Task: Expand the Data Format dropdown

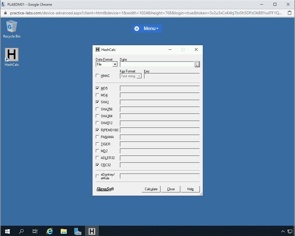Action: click(115, 64)
